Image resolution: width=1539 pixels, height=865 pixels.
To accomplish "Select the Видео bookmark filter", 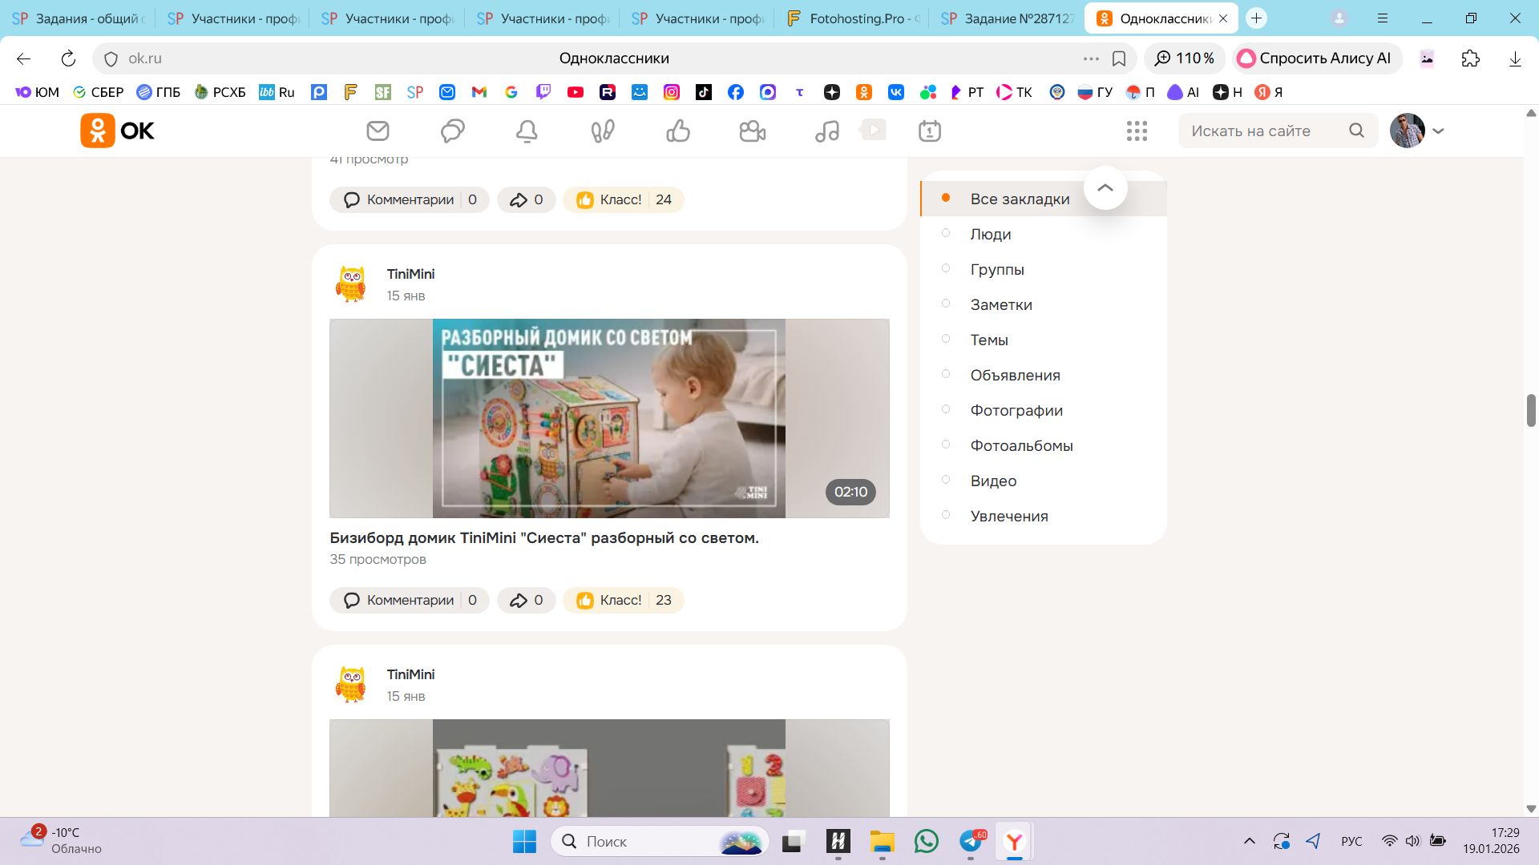I will click(x=993, y=481).
